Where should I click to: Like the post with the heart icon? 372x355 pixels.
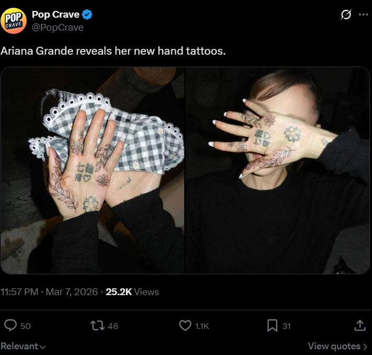(185, 325)
